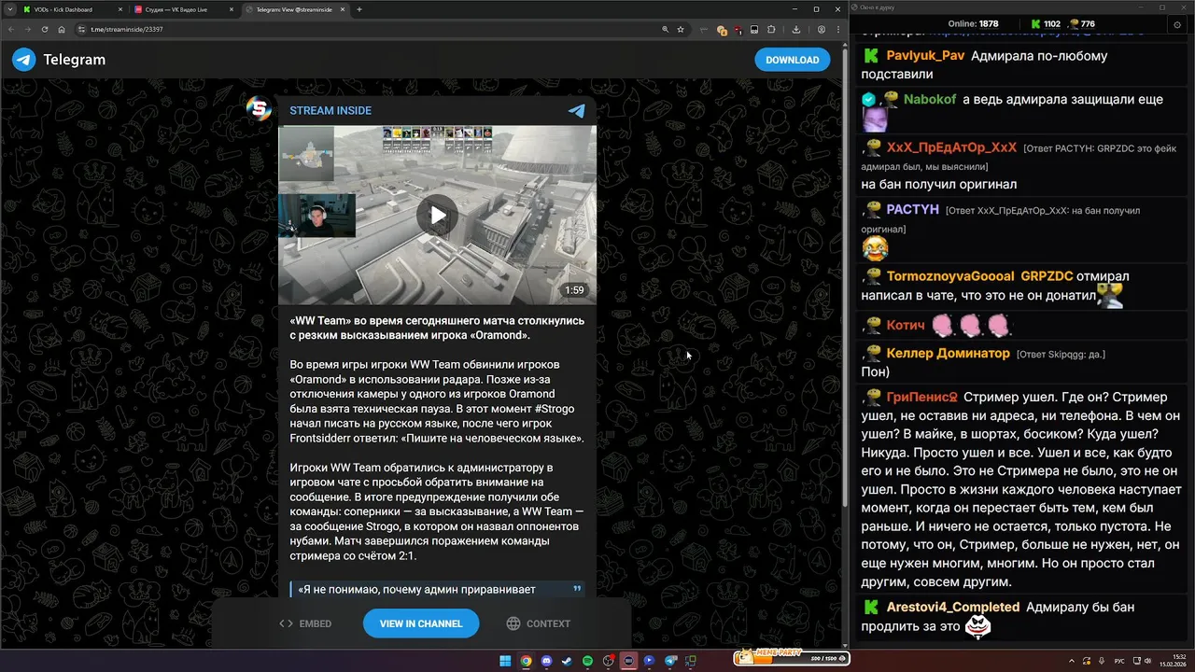The image size is (1195, 672).
Task: Open browser downloads icon
Action: [796, 29]
